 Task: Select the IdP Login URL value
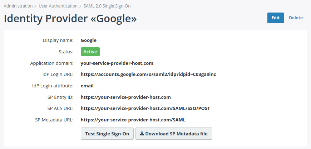148,74
